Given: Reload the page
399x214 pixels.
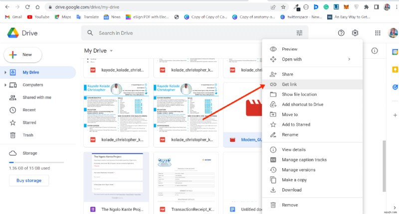Looking at the screenshot, I should tap(27, 7).
